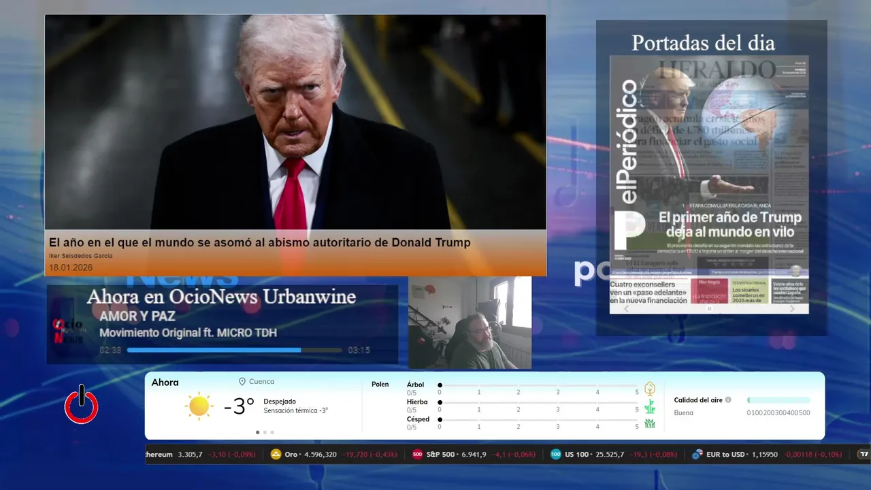Screen dimensions: 871x490
Task: Click the Buena air quality rating
Action: point(683,412)
